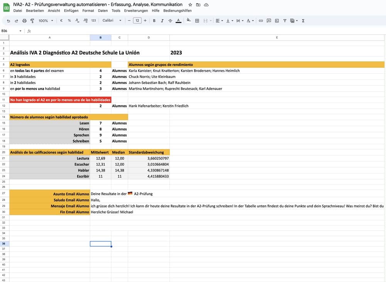Star this document

click(x=190, y=5)
